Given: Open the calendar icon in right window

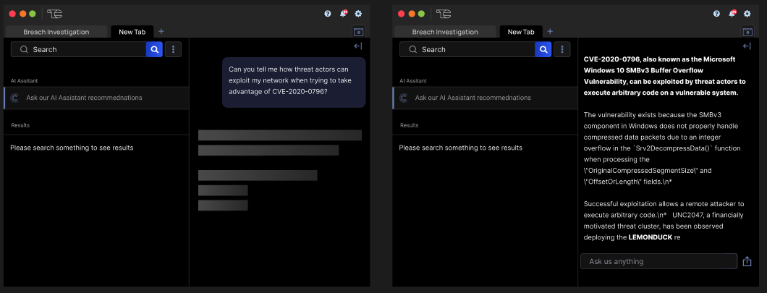Looking at the screenshot, I should [x=747, y=32].
